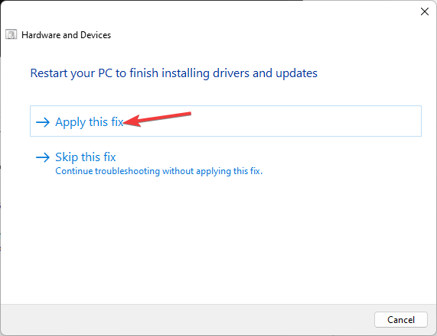This screenshot has width=437, height=336.
Task: Click the blue arrow icon beside Apply this fix
Action: point(43,122)
